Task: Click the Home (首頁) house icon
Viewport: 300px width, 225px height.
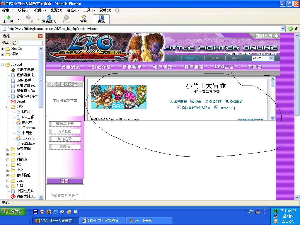Action: (83, 18)
